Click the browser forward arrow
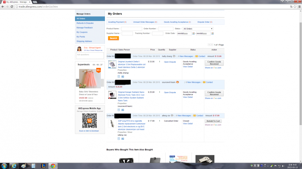The height and width of the screenshot is (169, 302). point(7,7)
